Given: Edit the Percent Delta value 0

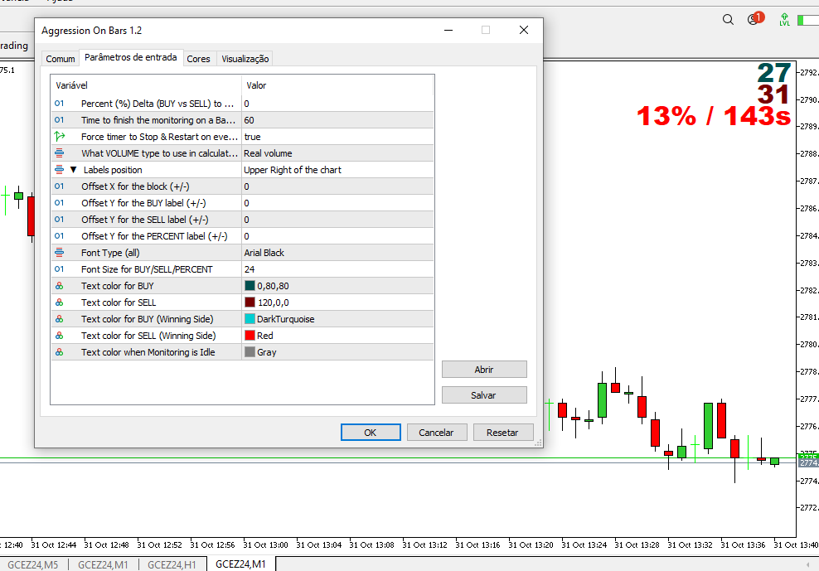Looking at the screenshot, I should pyautogui.click(x=337, y=104).
